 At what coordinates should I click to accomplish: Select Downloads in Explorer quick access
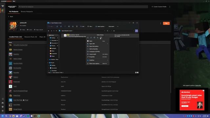click(54, 40)
